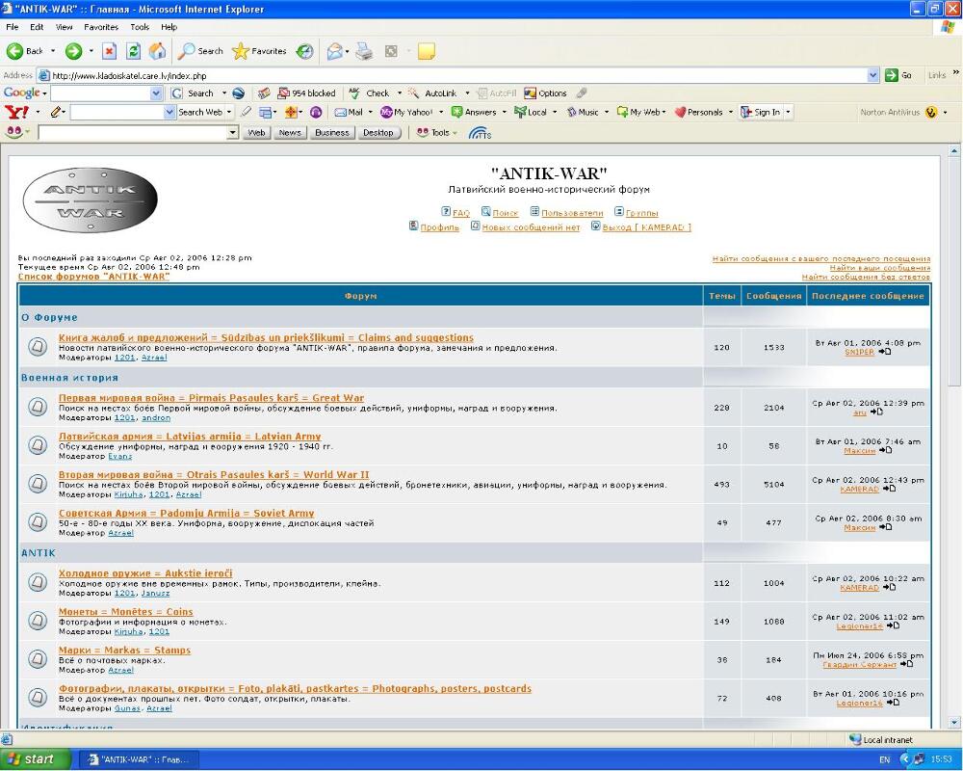Screen dimensions: 963x771
Task: Open My Web dropdown arrow
Action: (x=664, y=112)
